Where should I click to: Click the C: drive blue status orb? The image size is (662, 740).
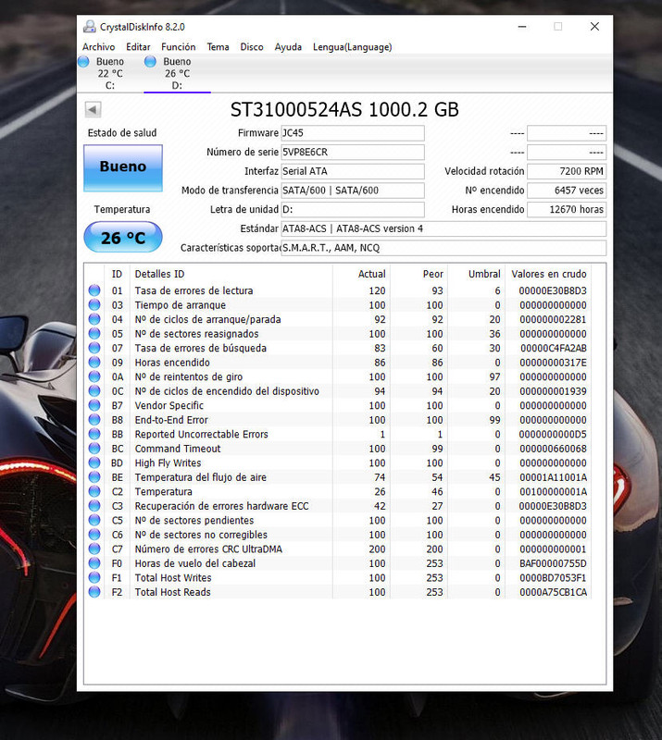[x=83, y=61]
